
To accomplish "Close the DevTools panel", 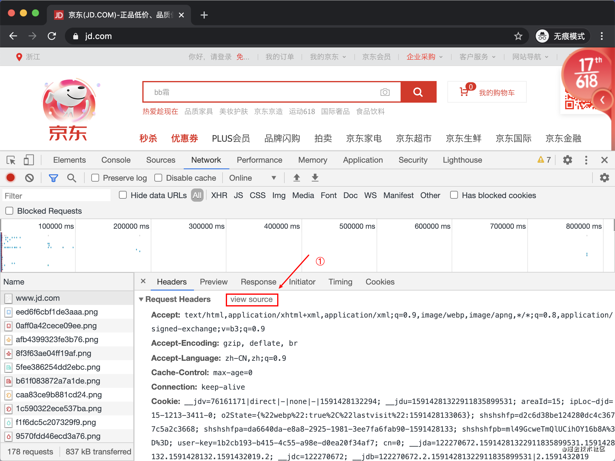I will [604, 160].
